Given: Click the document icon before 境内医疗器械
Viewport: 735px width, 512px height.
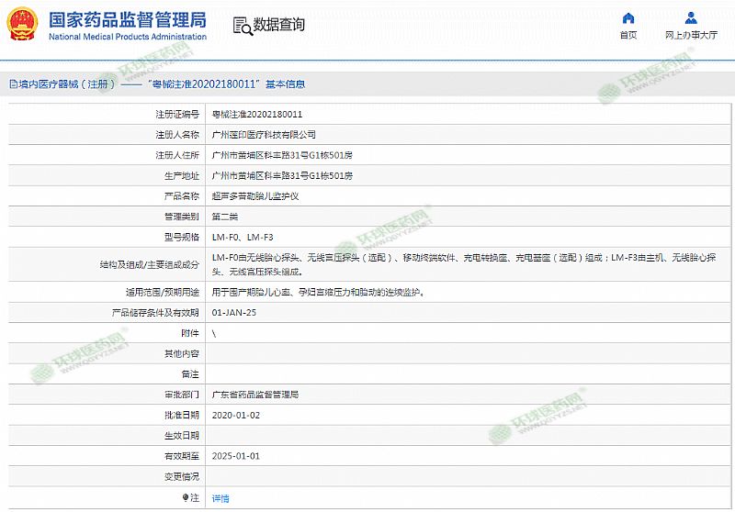Looking at the screenshot, I should (12, 83).
